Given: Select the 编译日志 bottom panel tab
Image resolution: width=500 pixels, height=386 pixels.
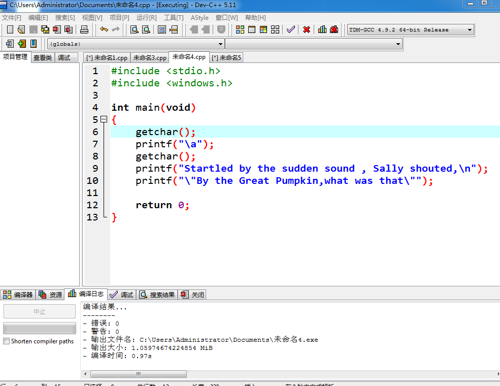Looking at the screenshot, I should (86, 294).
